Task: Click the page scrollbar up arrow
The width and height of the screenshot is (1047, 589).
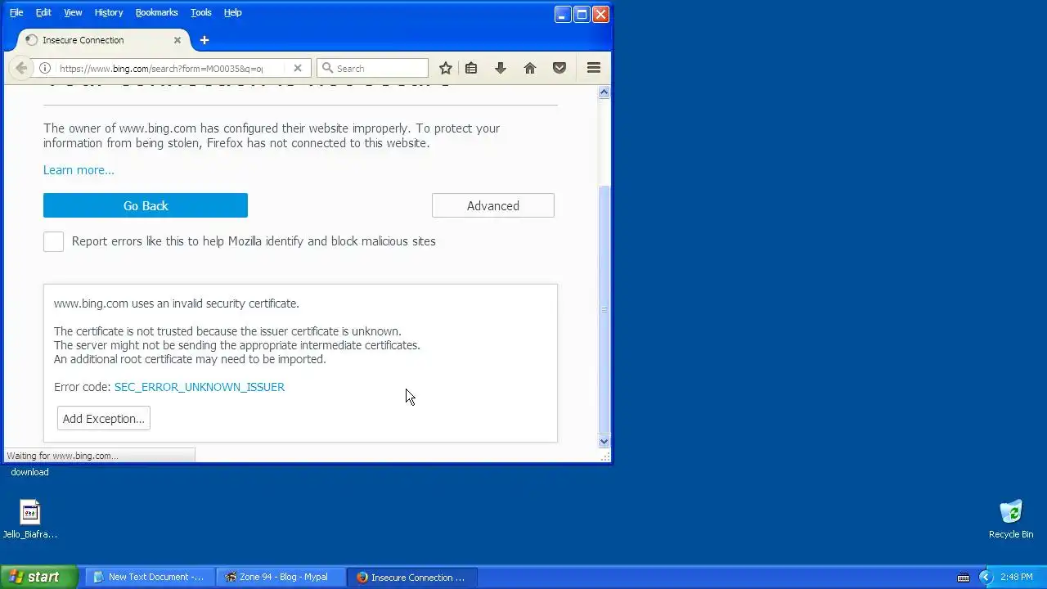Action: [x=604, y=92]
